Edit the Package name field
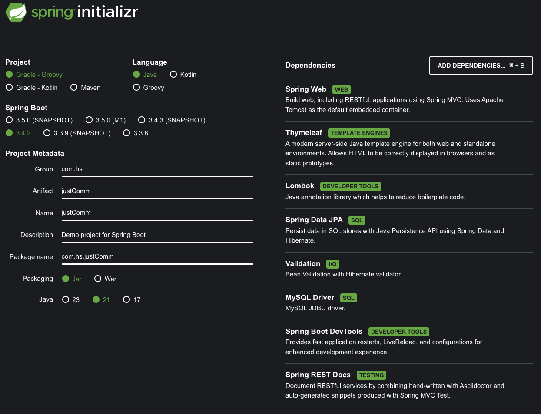541x414 pixels. click(157, 257)
